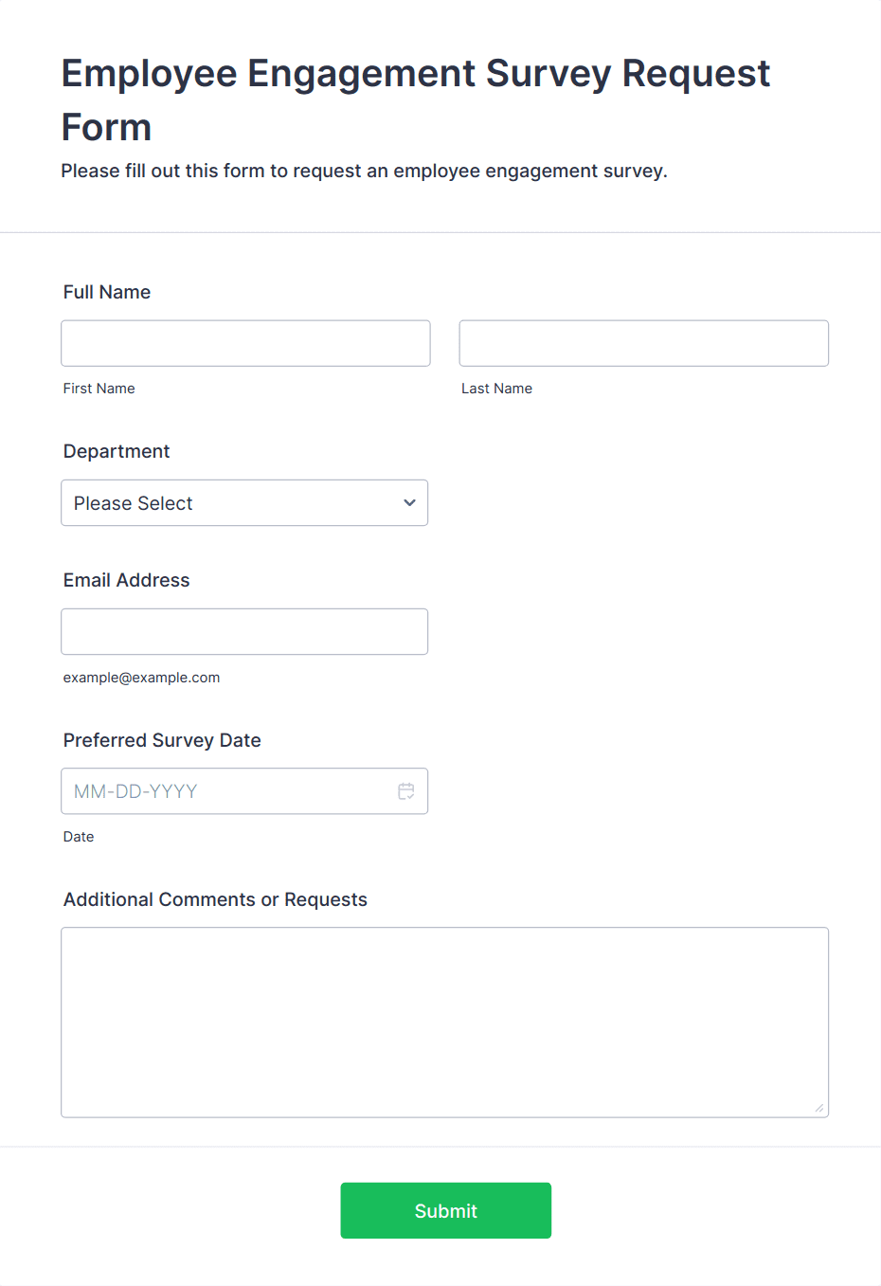Click the Department field label
Viewport: 881px width, 1286px height.
[117, 451]
